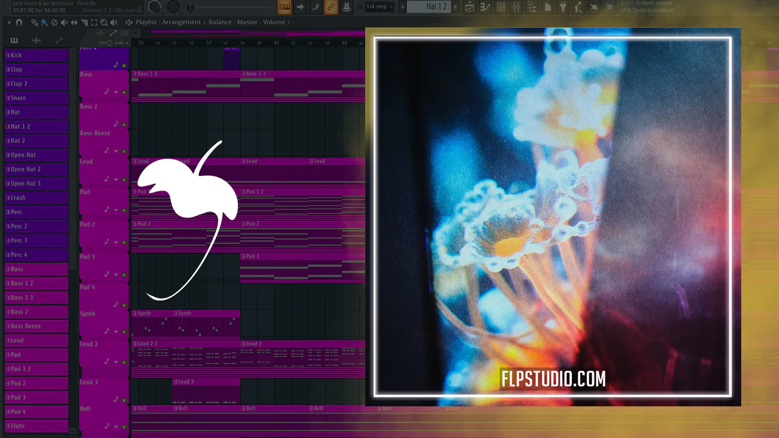Open the 1/4 step snap selector

(379, 7)
